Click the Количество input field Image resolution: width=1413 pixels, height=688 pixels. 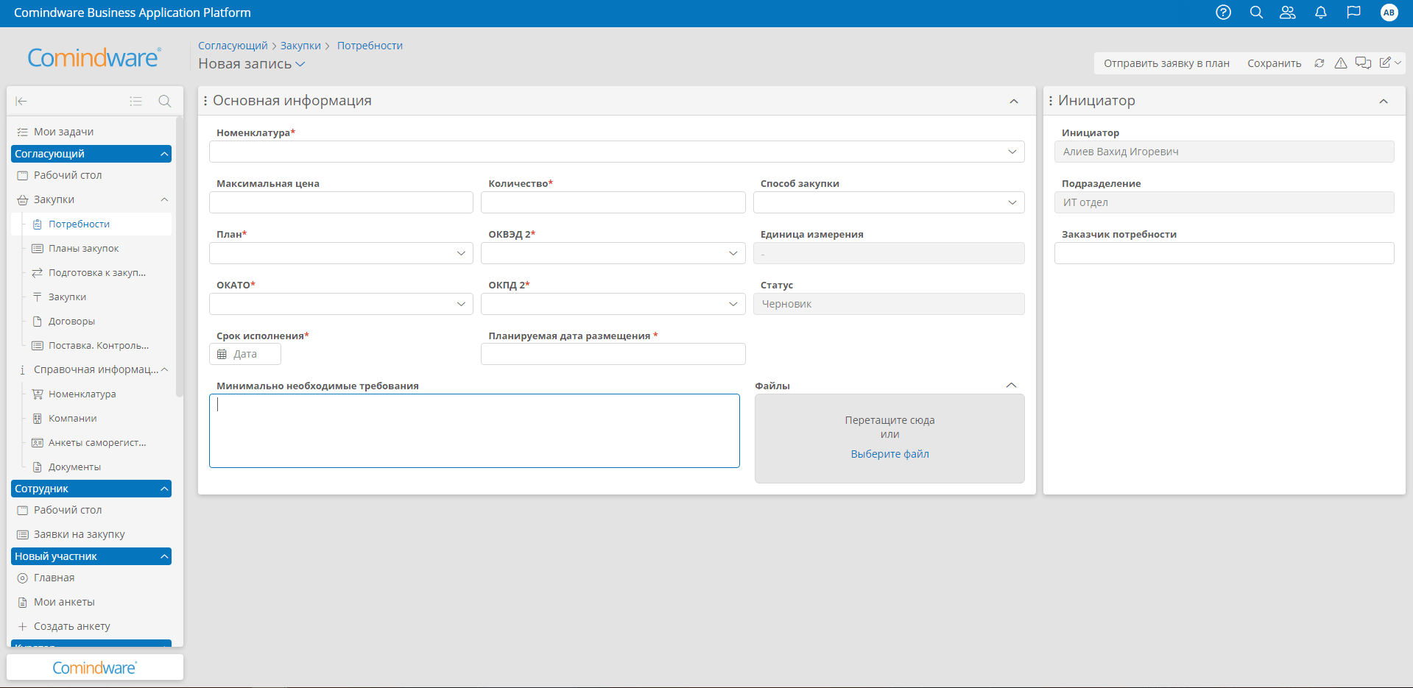pyautogui.click(x=613, y=202)
